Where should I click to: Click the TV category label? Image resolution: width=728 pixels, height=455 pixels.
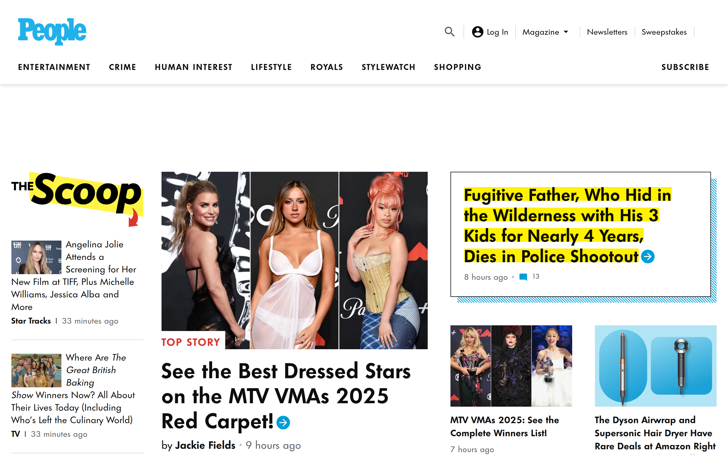(x=15, y=434)
